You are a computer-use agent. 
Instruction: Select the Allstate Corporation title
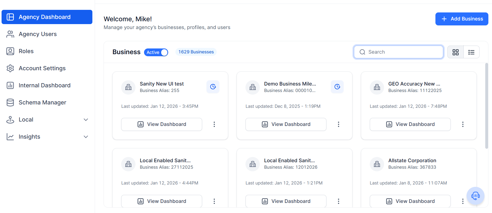tap(412, 160)
